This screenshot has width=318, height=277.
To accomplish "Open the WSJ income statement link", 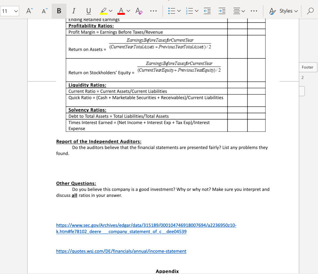I will coord(121,251).
